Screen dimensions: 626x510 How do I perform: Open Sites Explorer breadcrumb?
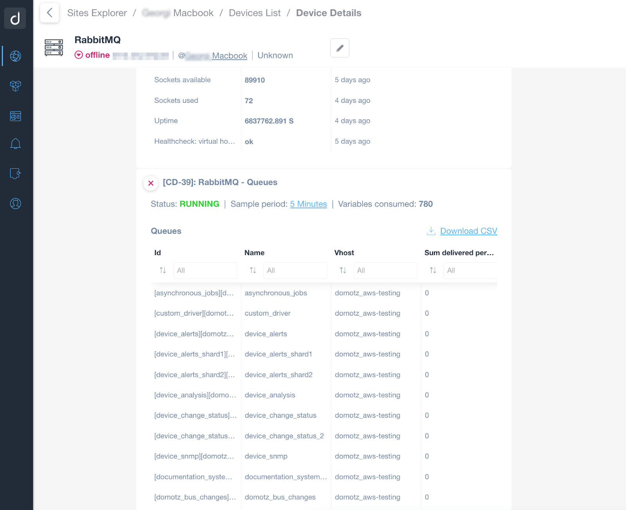97,13
